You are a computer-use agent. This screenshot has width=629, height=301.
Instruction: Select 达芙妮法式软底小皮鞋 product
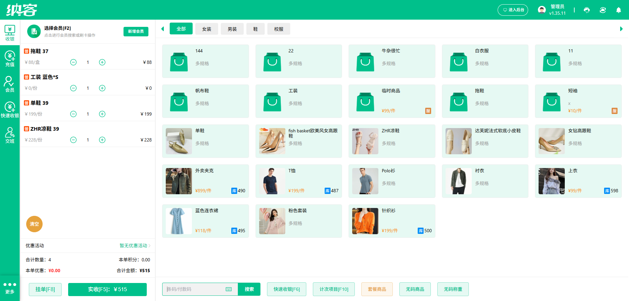click(x=485, y=141)
